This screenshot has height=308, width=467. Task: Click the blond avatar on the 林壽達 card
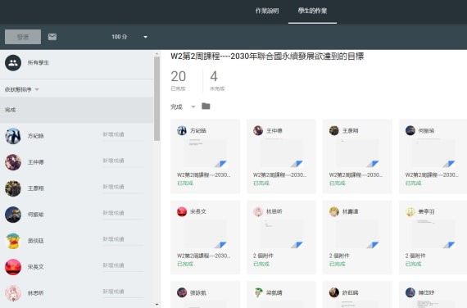click(334, 211)
